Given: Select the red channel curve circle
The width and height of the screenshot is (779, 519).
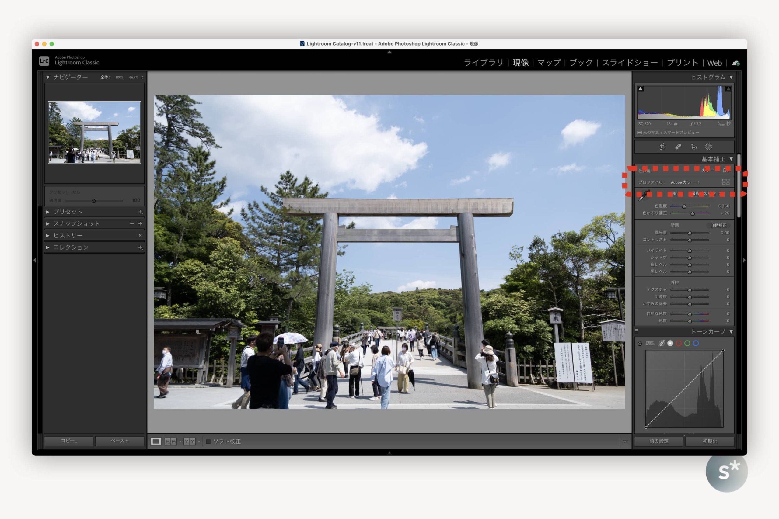Looking at the screenshot, I should click(679, 343).
